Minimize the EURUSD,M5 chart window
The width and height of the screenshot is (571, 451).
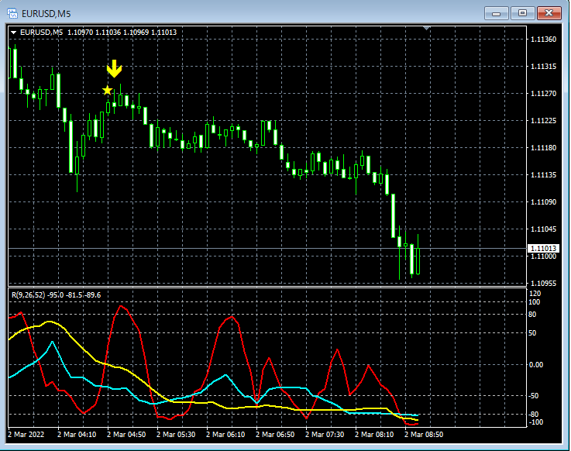497,12
